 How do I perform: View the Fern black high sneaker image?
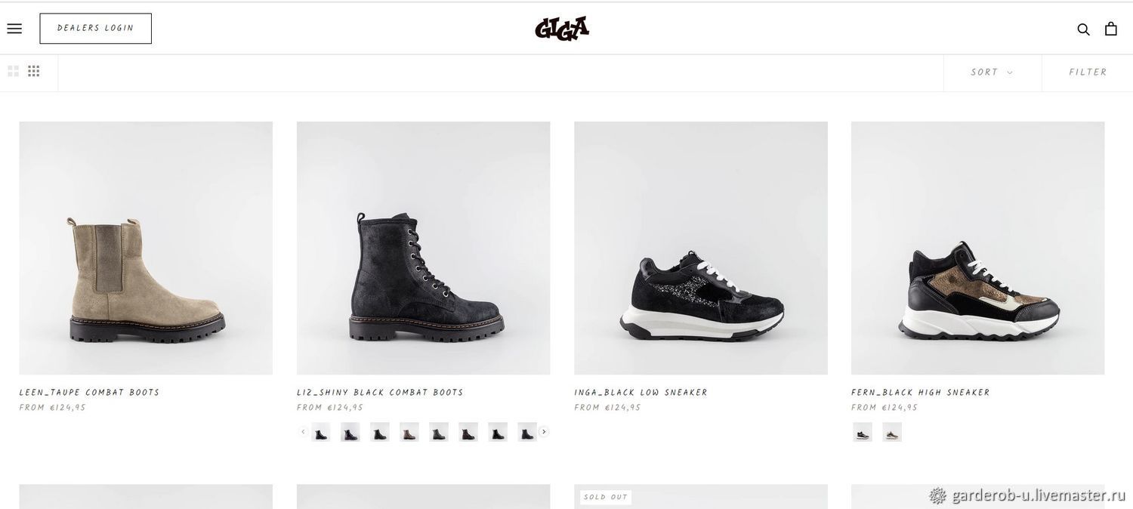978,248
